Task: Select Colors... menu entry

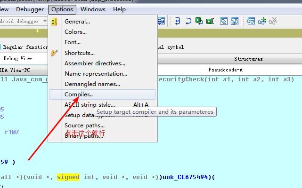Action: (x=102, y=32)
